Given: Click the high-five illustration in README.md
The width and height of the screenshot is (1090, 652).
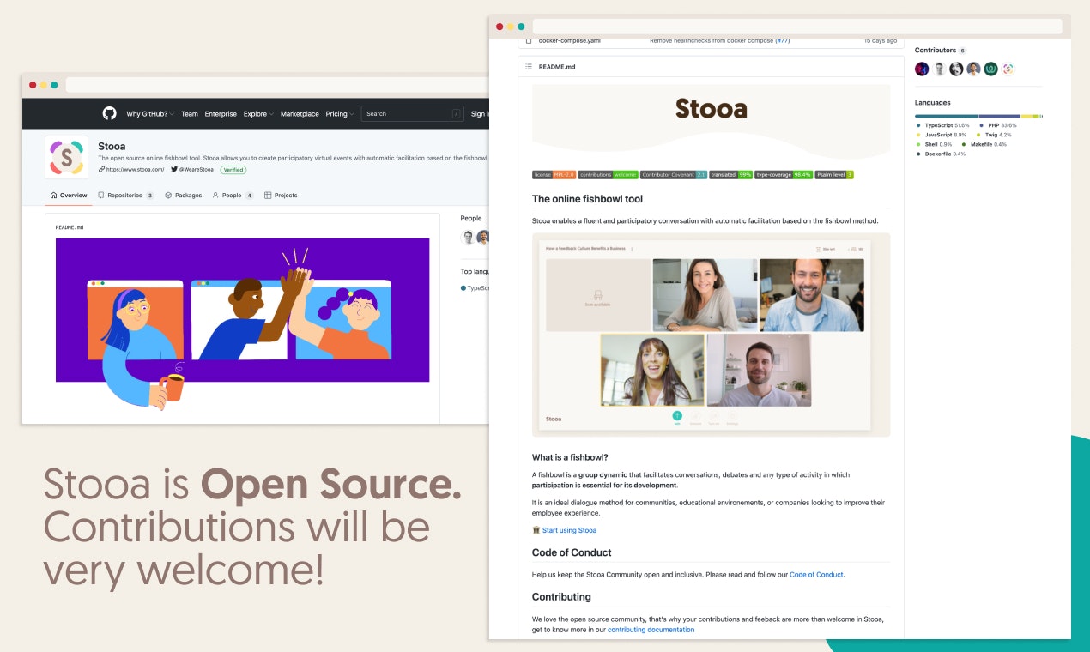Looking at the screenshot, I should point(242,311).
